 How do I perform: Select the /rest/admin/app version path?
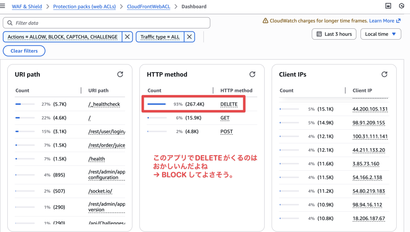(107, 207)
